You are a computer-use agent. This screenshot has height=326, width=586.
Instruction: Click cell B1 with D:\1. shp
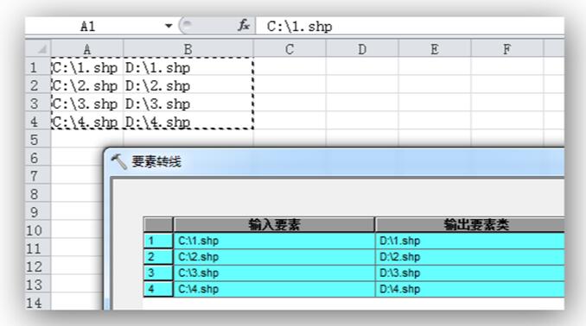188,67
